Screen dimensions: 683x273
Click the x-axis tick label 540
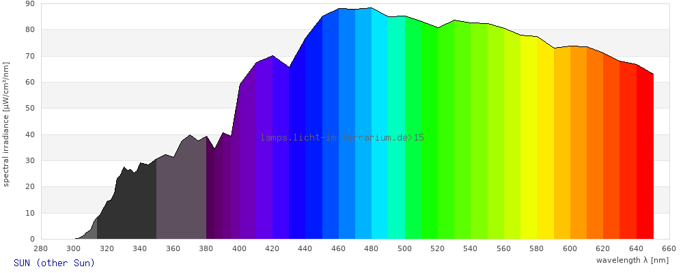[471, 248]
